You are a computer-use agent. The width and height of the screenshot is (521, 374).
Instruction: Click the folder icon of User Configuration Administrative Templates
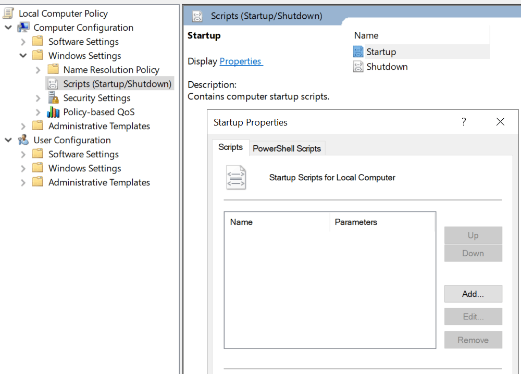point(38,182)
